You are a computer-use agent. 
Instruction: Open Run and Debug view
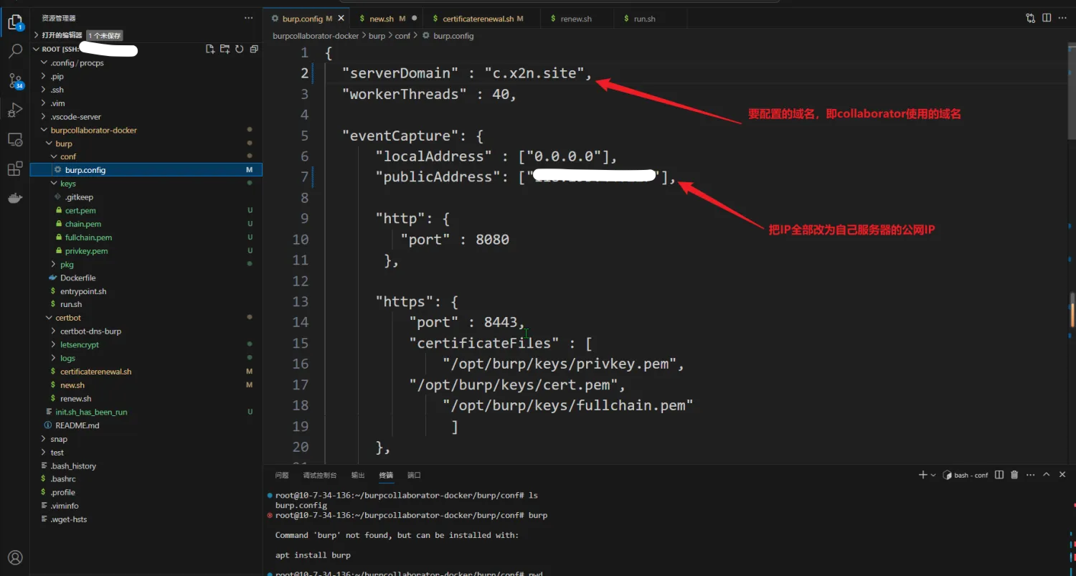pyautogui.click(x=15, y=110)
